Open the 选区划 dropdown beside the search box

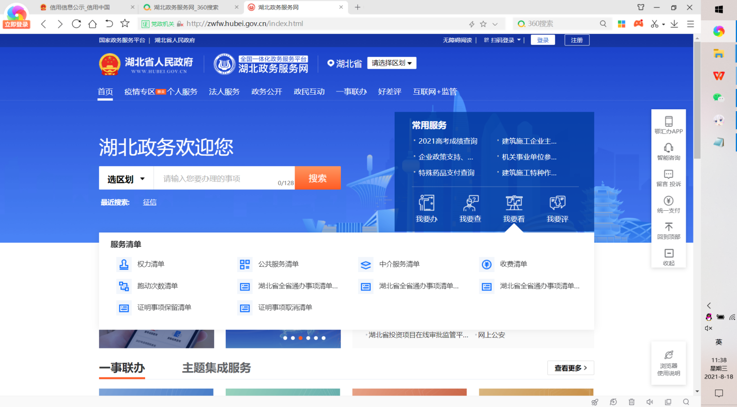click(126, 179)
